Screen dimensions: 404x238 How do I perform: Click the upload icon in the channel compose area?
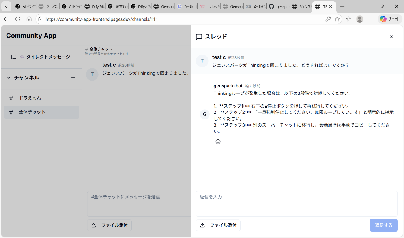point(93,225)
